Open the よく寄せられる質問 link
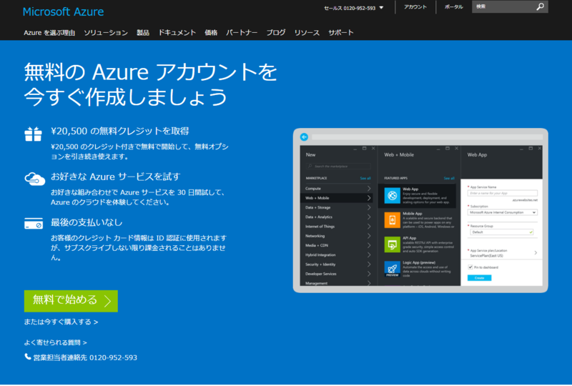572x386 pixels. (x=56, y=342)
